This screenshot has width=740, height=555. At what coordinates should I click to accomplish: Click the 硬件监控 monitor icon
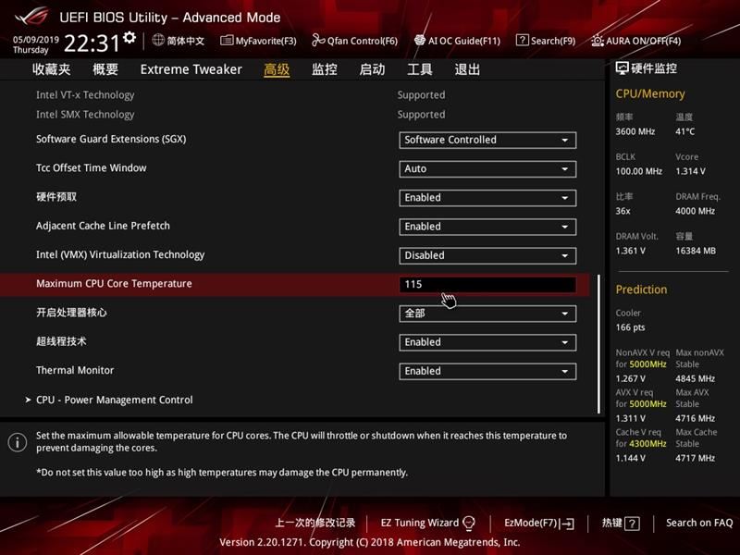(x=622, y=68)
